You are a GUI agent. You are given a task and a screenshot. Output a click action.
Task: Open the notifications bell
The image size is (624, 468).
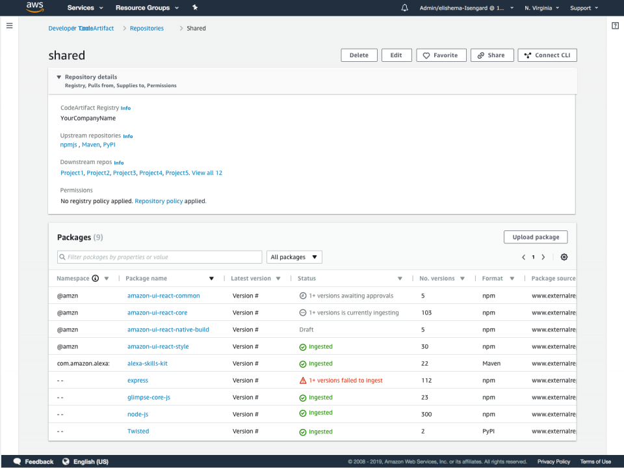coord(404,8)
